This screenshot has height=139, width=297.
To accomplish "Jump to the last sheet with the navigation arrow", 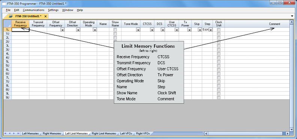I will [x=18, y=133].
